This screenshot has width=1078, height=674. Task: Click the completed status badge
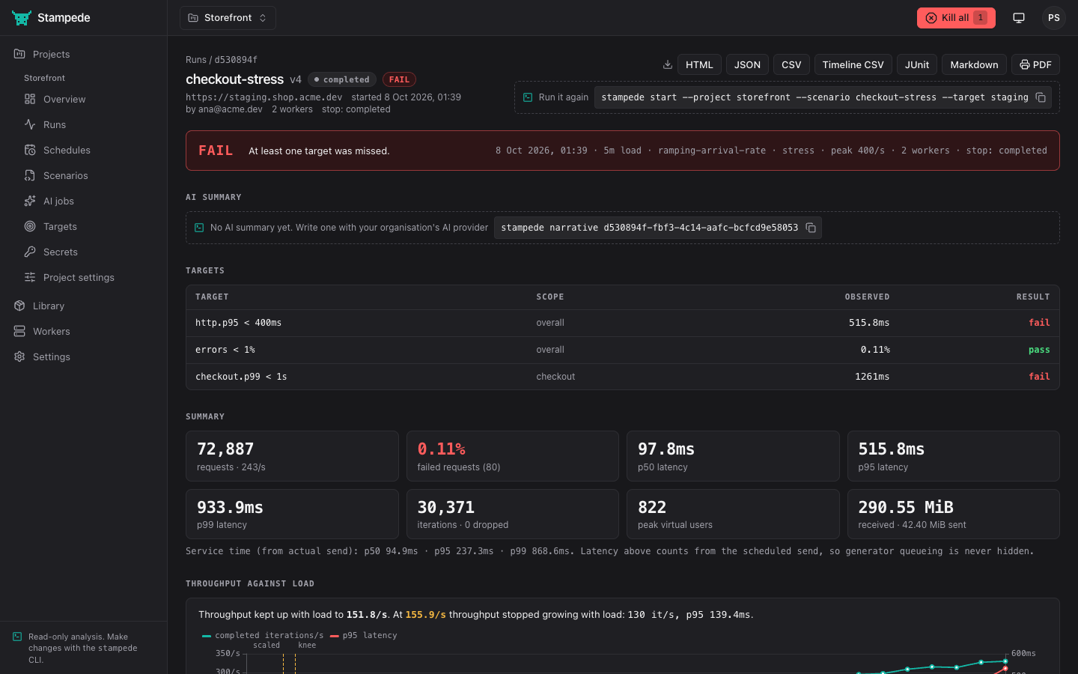pos(342,79)
